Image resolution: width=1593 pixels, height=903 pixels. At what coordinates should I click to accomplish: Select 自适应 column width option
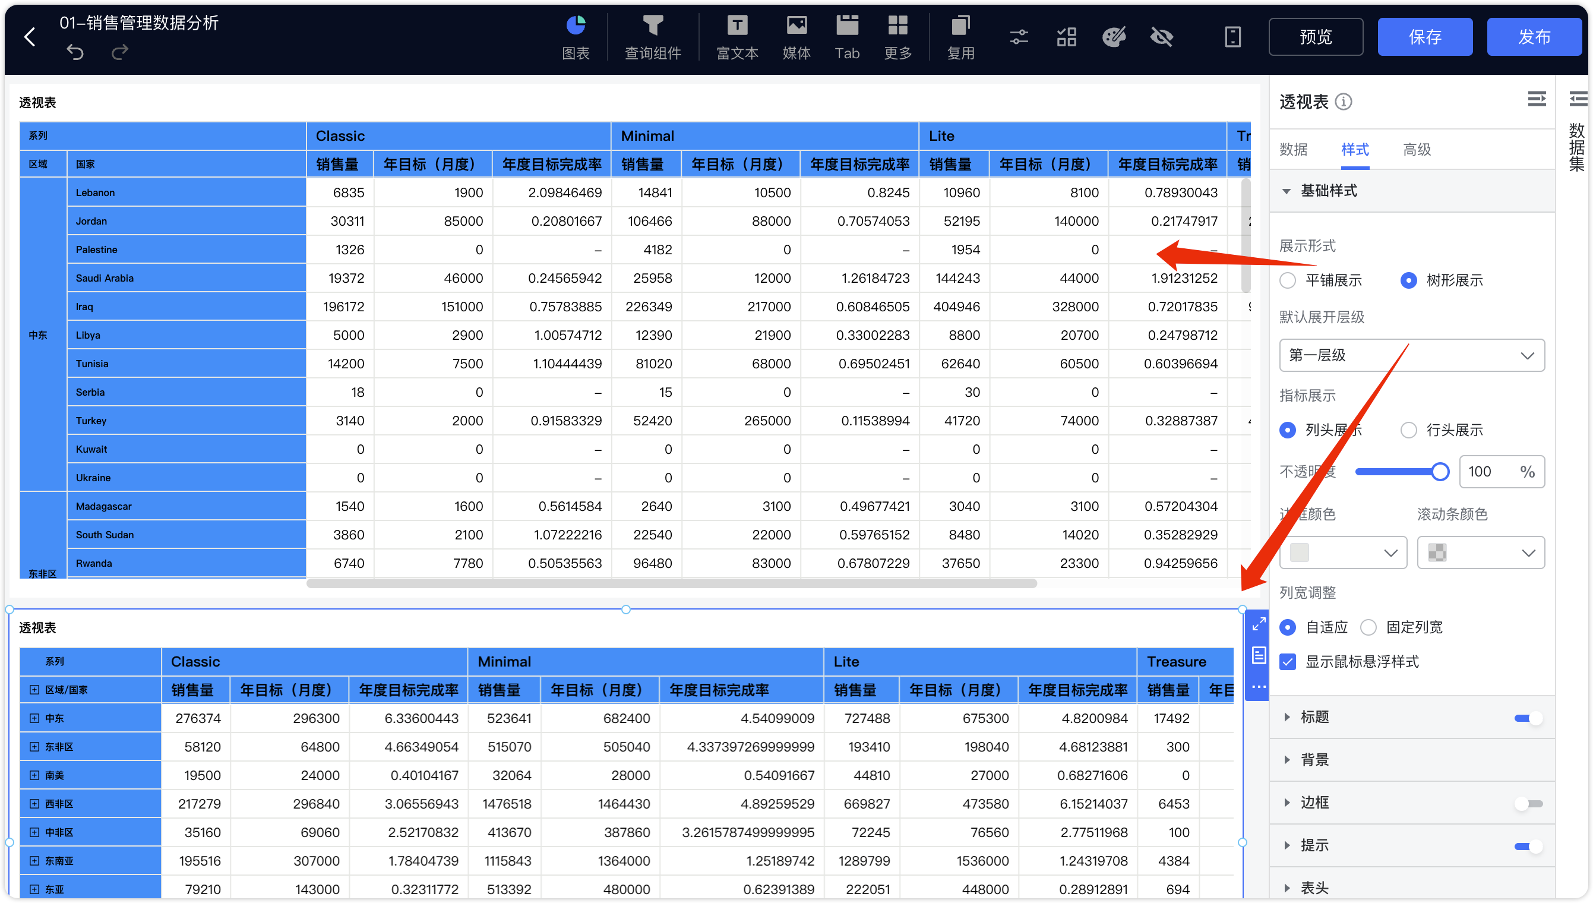(1287, 627)
